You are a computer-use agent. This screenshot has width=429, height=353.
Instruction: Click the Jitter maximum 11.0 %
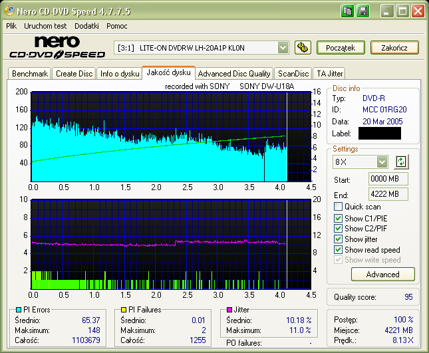click(x=300, y=330)
